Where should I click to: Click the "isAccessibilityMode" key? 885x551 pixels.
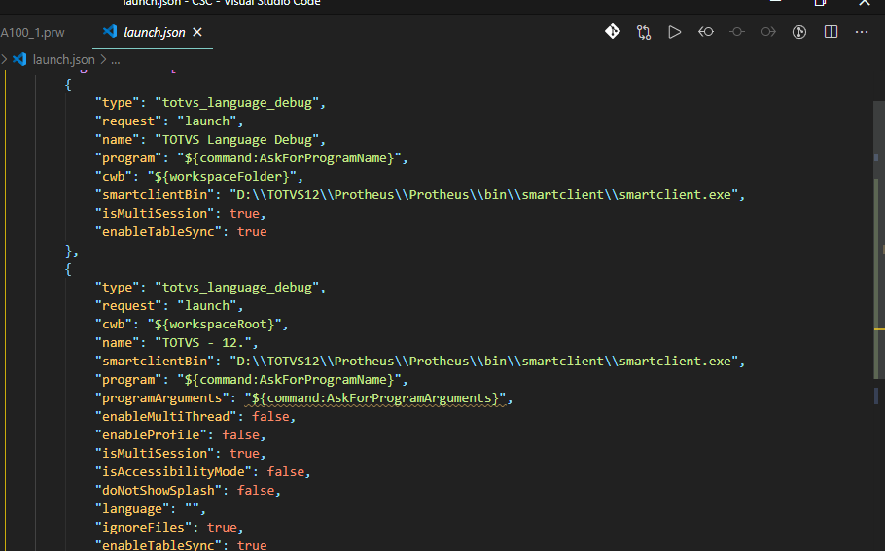point(173,471)
